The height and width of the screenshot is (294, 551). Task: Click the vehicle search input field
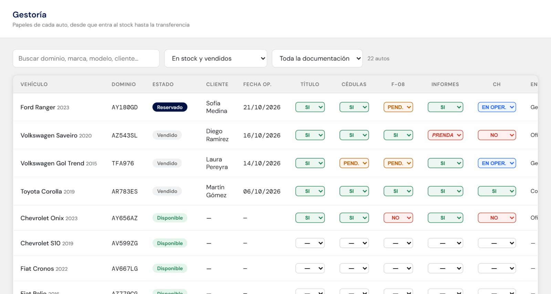(x=86, y=59)
